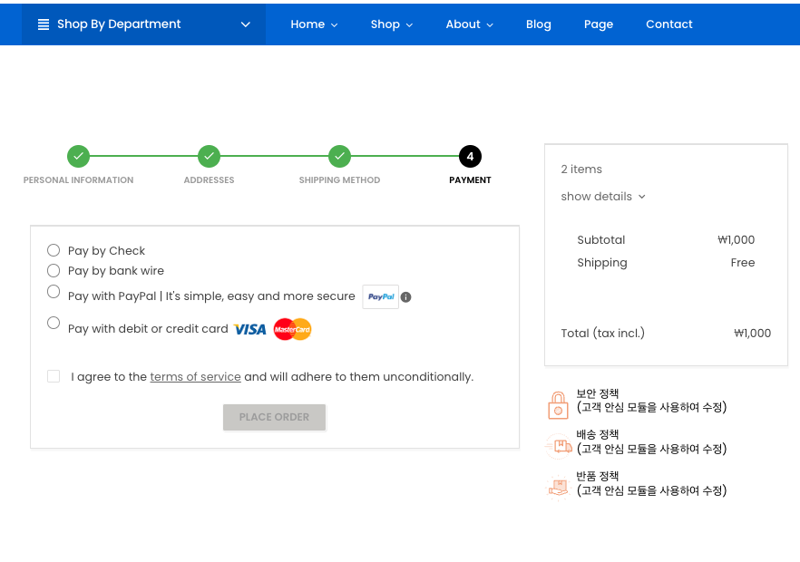Open the Contact page

tap(668, 24)
